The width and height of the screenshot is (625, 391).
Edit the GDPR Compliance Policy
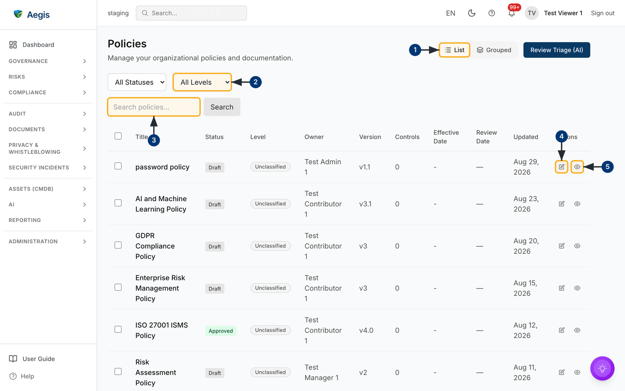[562, 246]
